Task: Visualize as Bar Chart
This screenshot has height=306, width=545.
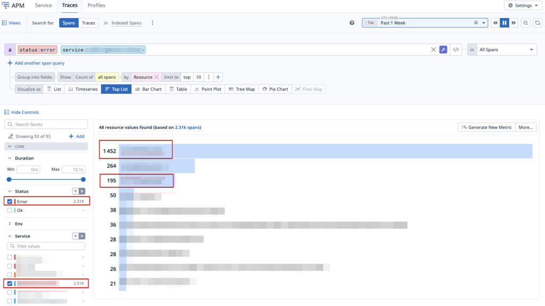Action: [148, 89]
